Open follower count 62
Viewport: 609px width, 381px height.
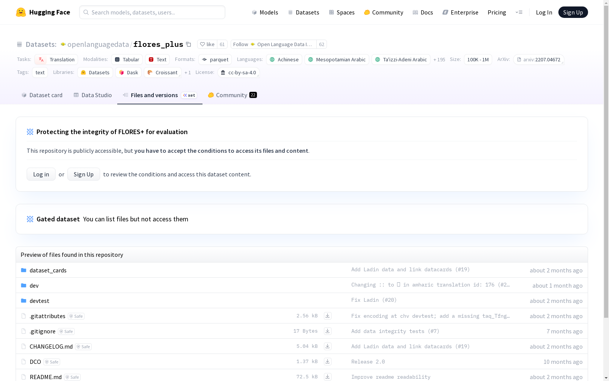pos(322,44)
